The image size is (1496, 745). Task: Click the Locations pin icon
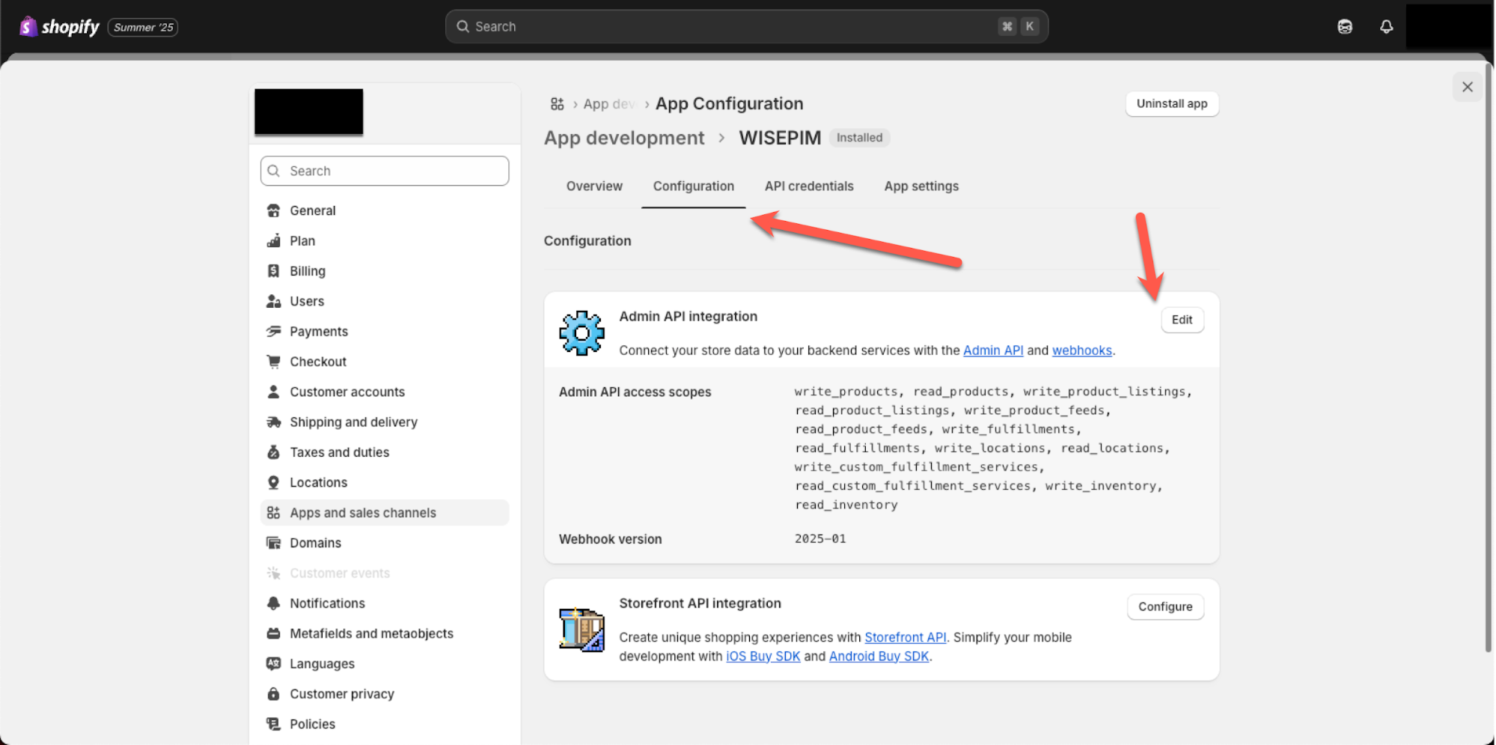click(274, 482)
